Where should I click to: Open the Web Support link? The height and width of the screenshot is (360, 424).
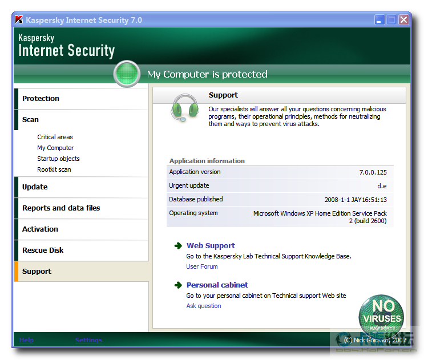[x=211, y=246]
